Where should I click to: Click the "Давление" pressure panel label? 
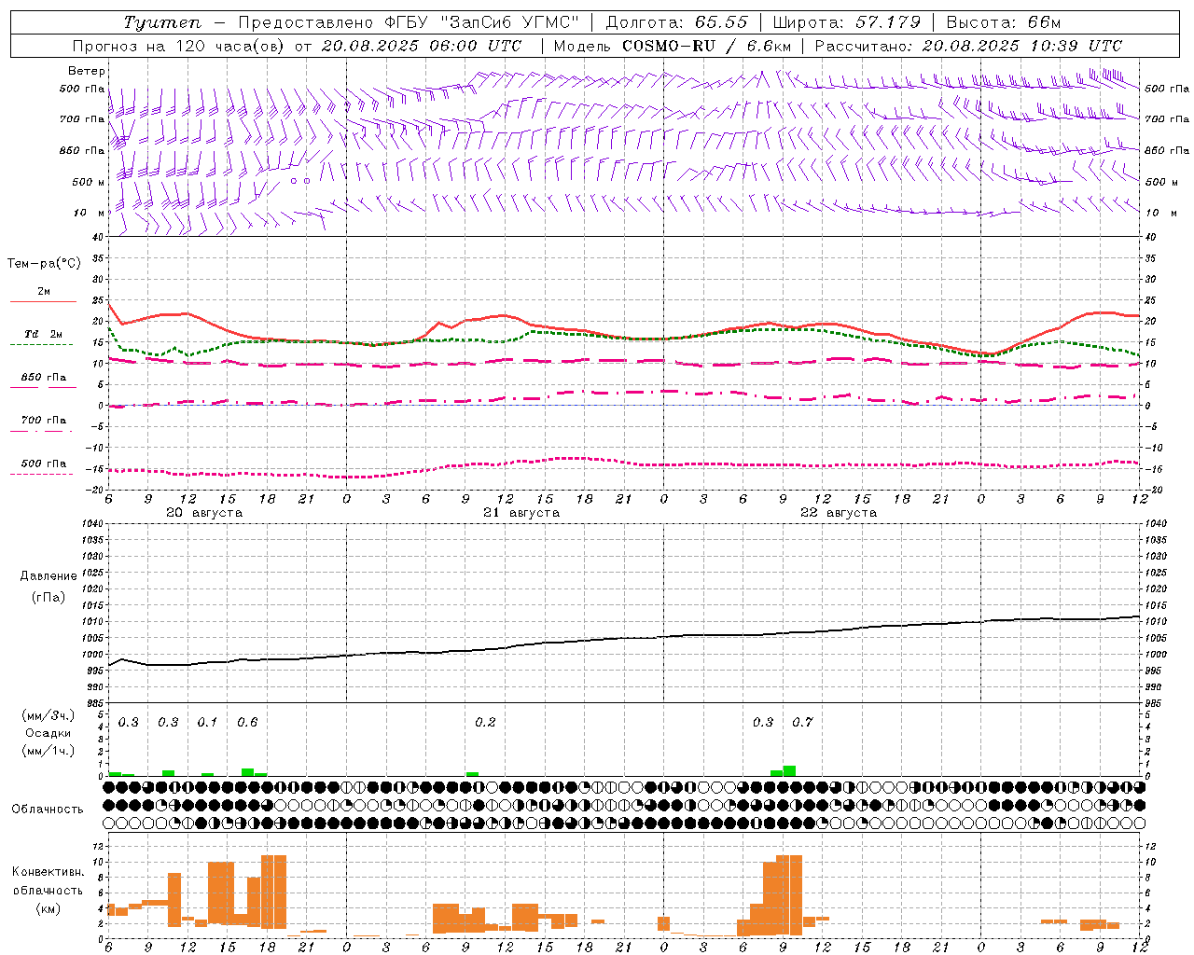click(x=49, y=576)
